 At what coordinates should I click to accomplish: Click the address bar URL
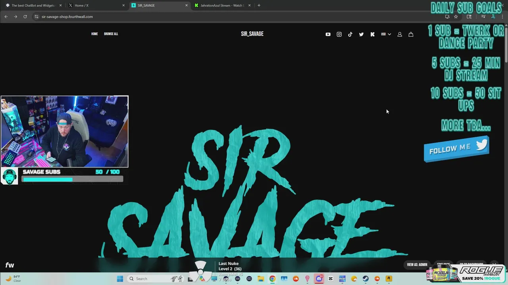[67, 17]
